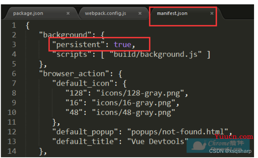Image resolution: width=258 pixels, height=158 pixels.
Task: Click the "default_icon" key
Action: pos(83,83)
